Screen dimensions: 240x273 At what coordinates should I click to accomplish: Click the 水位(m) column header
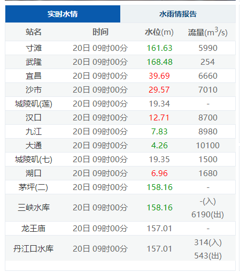(x=159, y=32)
